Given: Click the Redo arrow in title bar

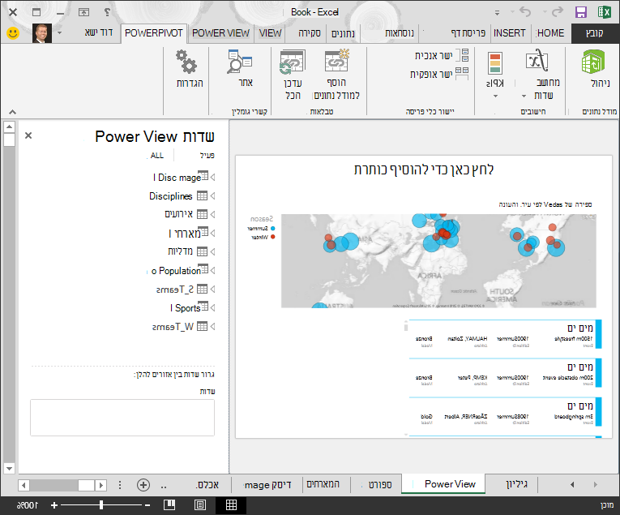Looking at the screenshot, I should [x=557, y=12].
